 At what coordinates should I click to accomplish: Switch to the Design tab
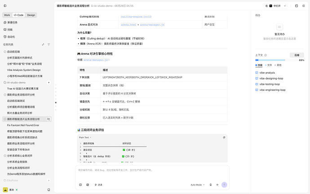coord(31,15)
